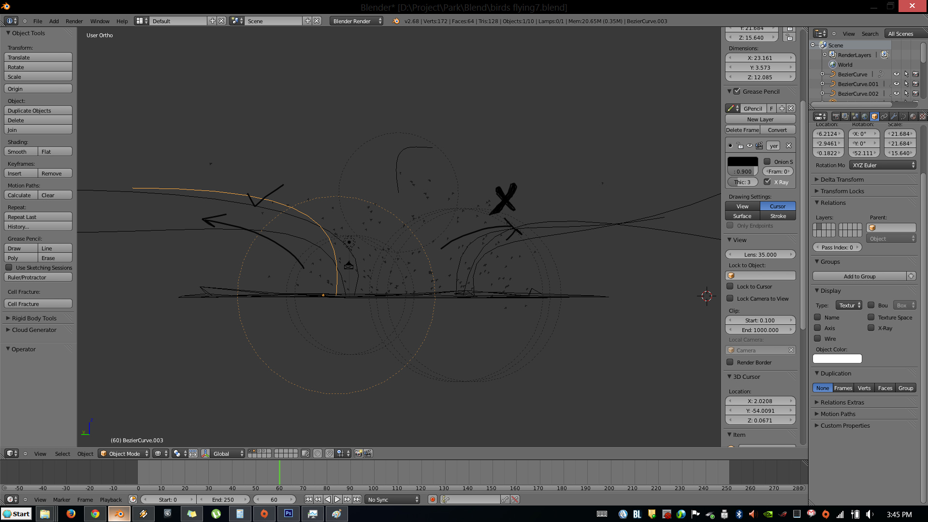Enable the Render Border checkbox
The image size is (928, 522).
[730, 362]
